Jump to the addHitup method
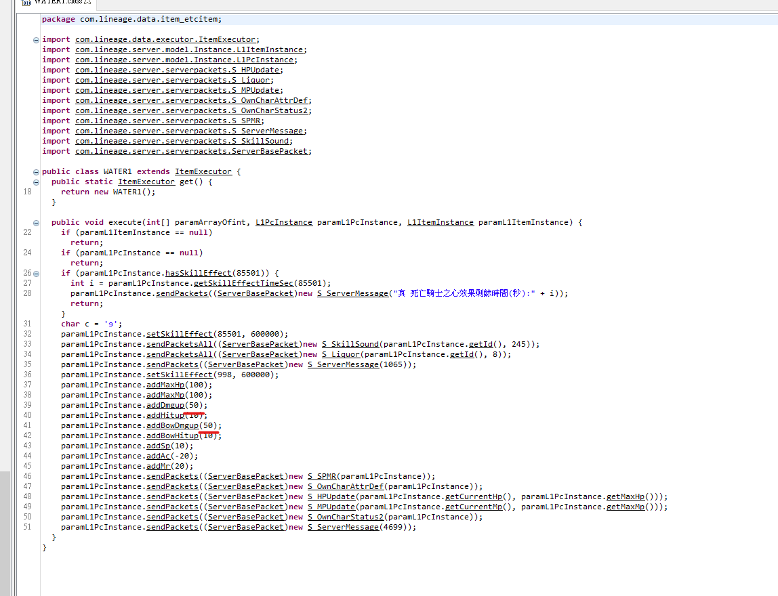 (x=165, y=416)
